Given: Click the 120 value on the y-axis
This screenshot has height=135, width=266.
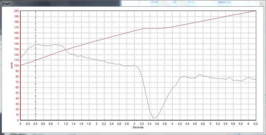Looking at the screenshot, I should 16,55.
